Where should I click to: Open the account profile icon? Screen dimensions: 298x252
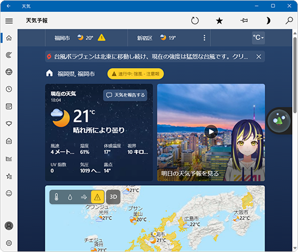[9, 226]
